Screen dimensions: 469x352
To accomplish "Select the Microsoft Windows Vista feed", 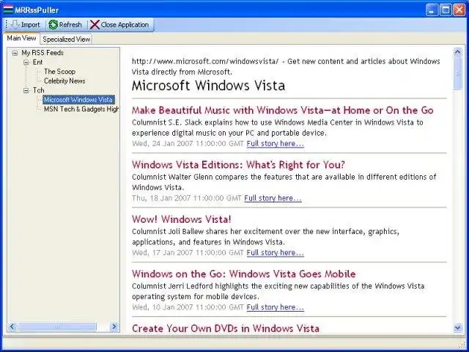I will click(78, 100).
